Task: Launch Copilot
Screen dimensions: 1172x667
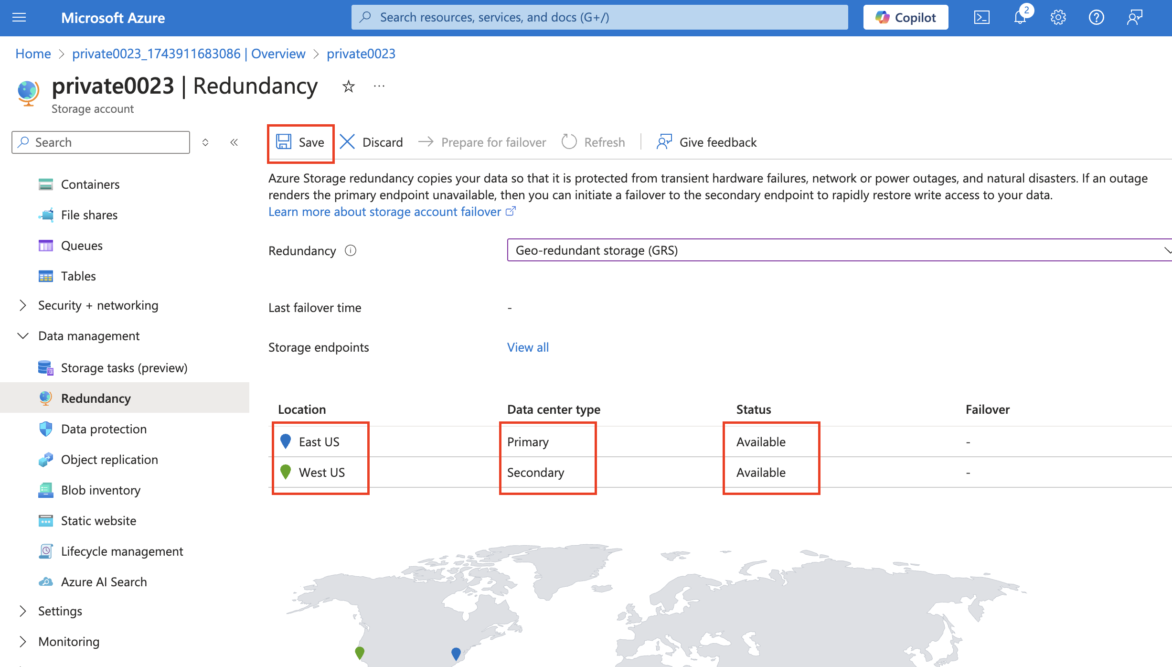Action: [x=906, y=18]
